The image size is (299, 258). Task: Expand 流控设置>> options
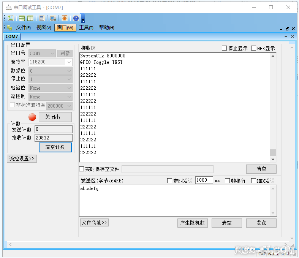point(22,159)
